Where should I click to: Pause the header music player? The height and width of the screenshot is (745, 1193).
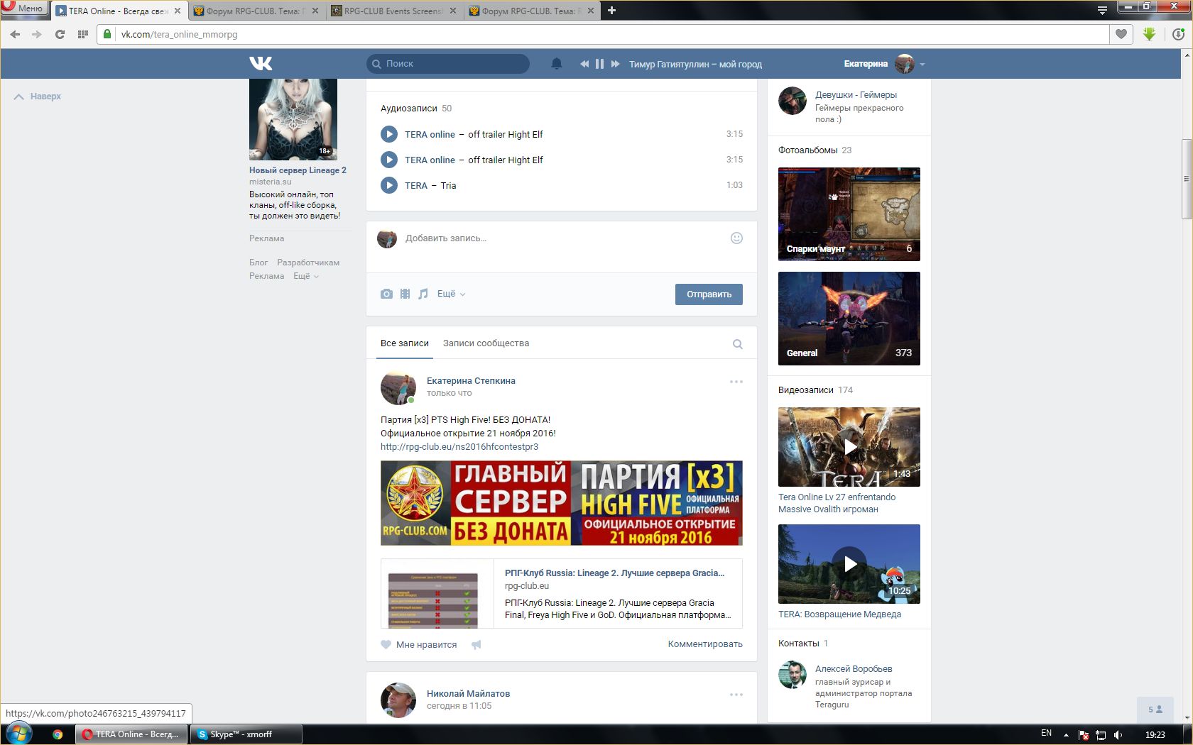599,64
